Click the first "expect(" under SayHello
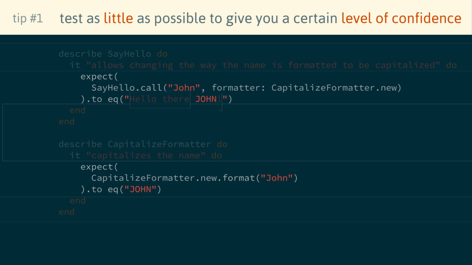Viewport: 472px width, 265px height. pyautogui.click(x=100, y=76)
